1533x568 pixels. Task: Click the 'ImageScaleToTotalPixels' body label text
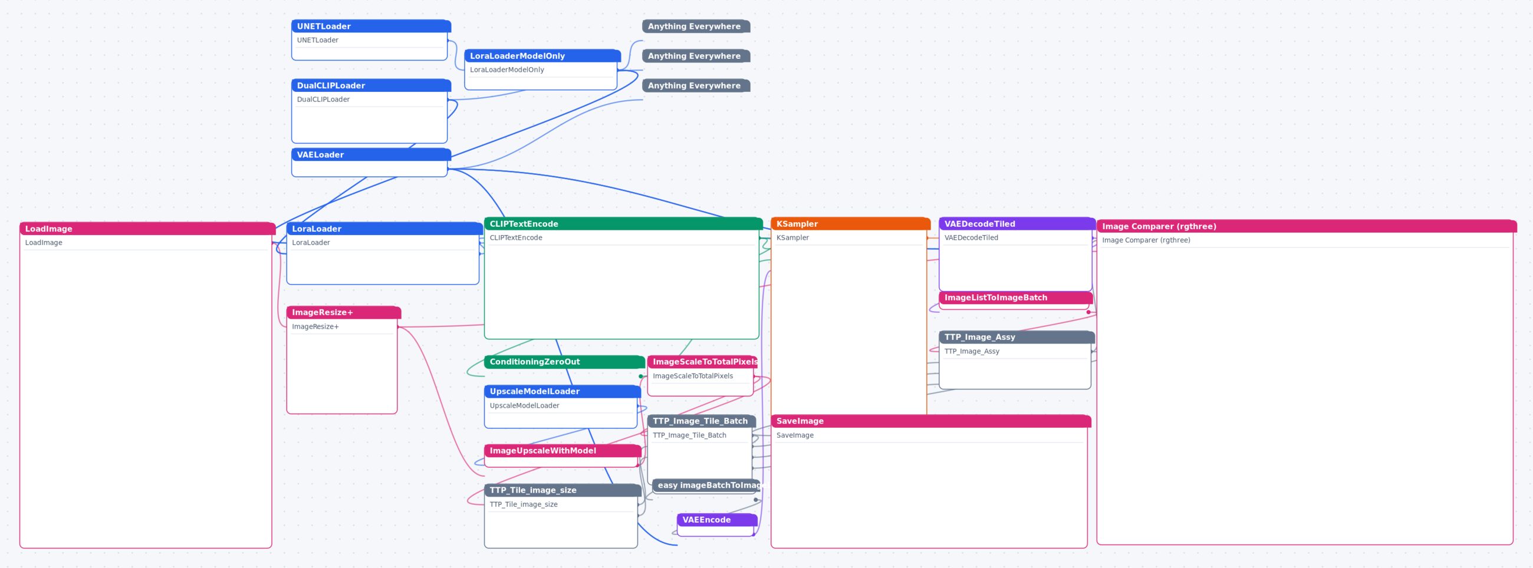point(693,377)
